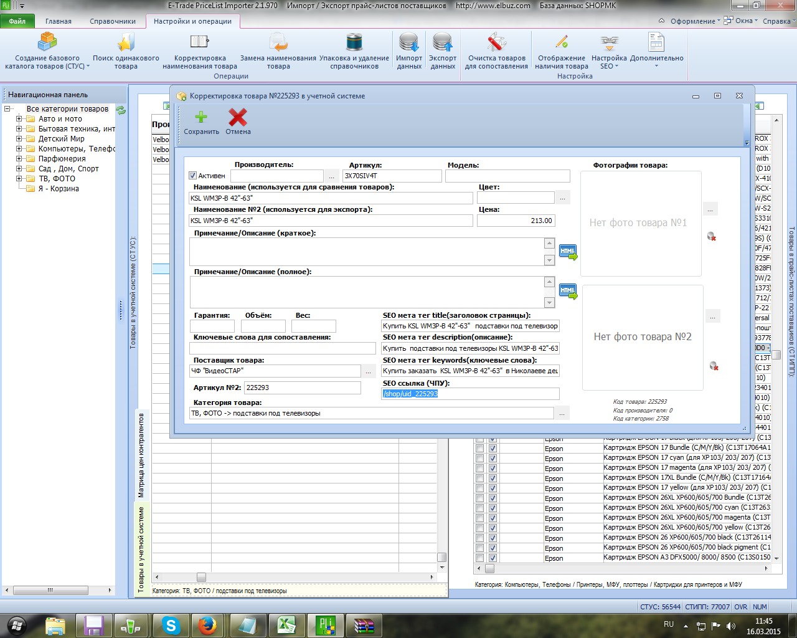This screenshot has width=797, height=638.
Task: Switch to the Главная tab
Action: tap(59, 21)
